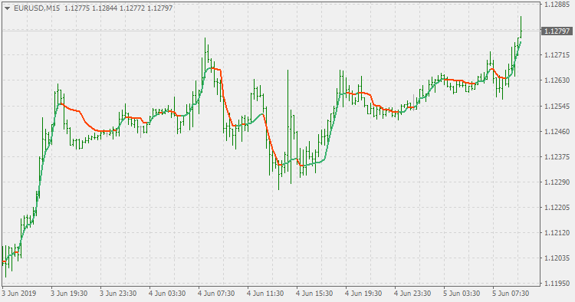Select the 4 Jun 15:30 time marker

tap(314, 294)
